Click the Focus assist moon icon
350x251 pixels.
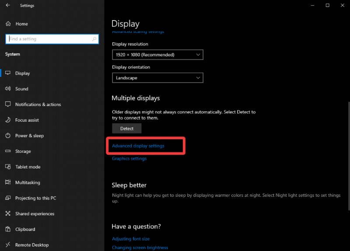[x=8, y=120]
